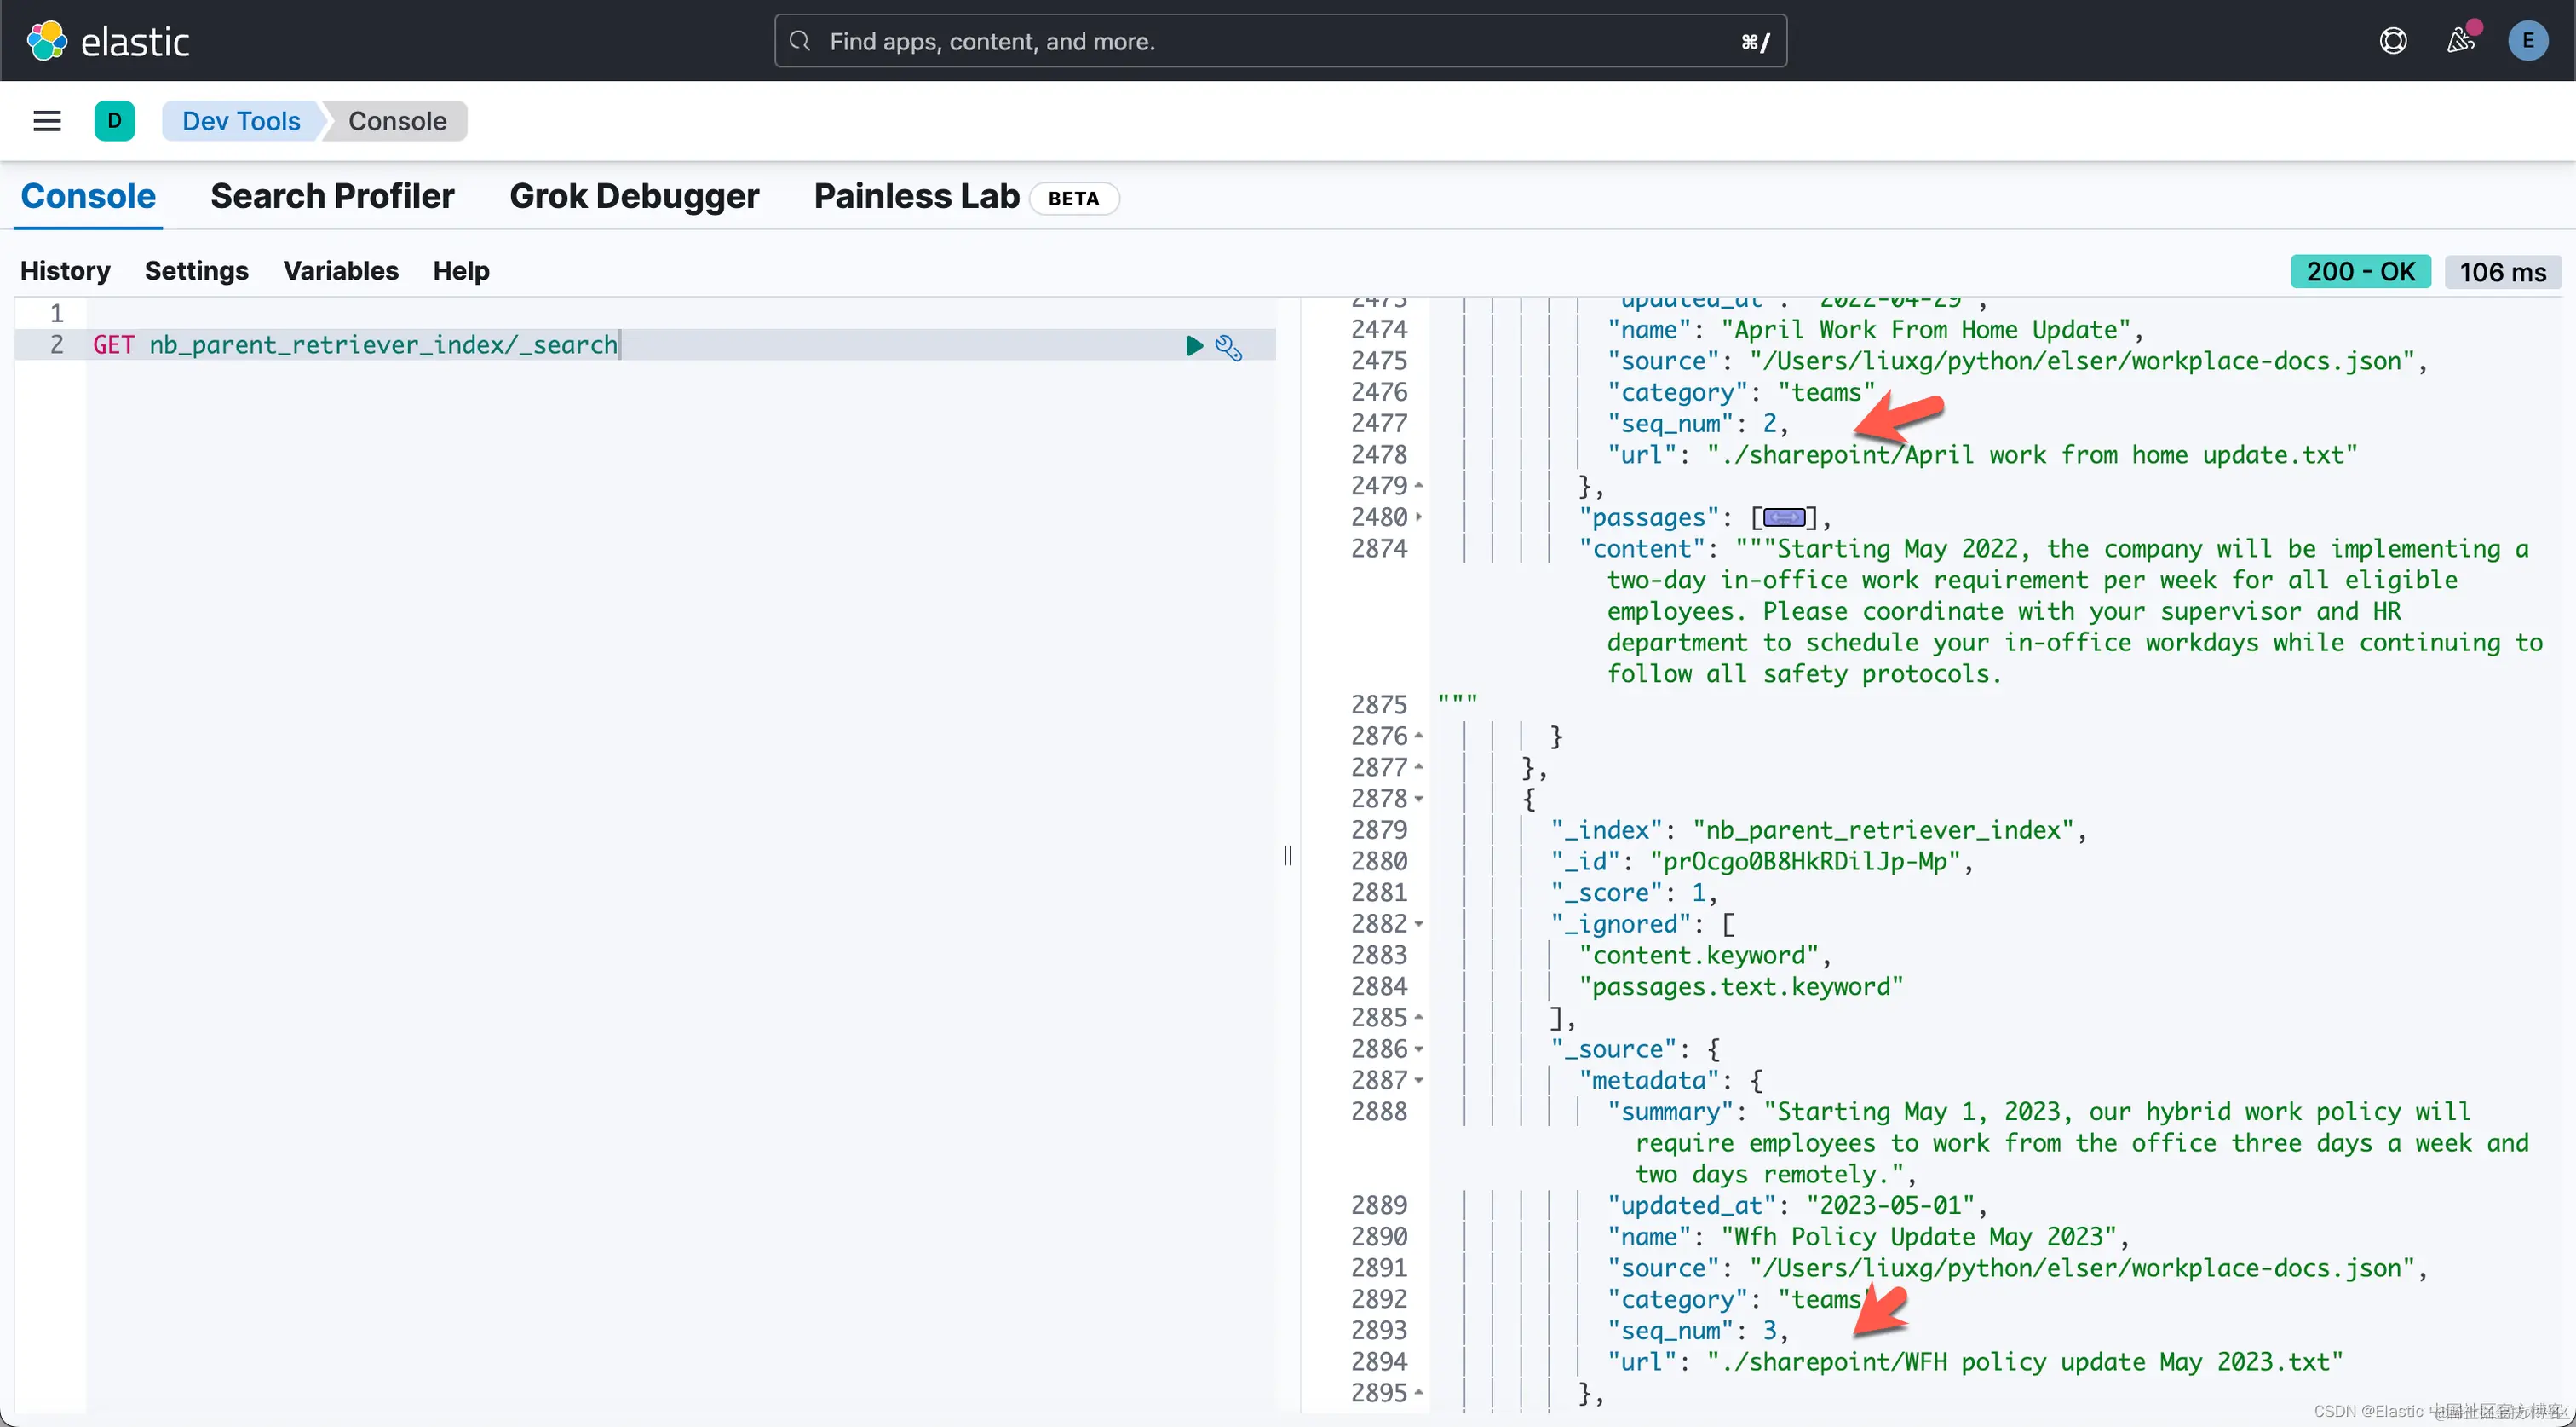Open the hamburger navigation menu
This screenshot has width=2576, height=1427.
pyautogui.click(x=47, y=121)
